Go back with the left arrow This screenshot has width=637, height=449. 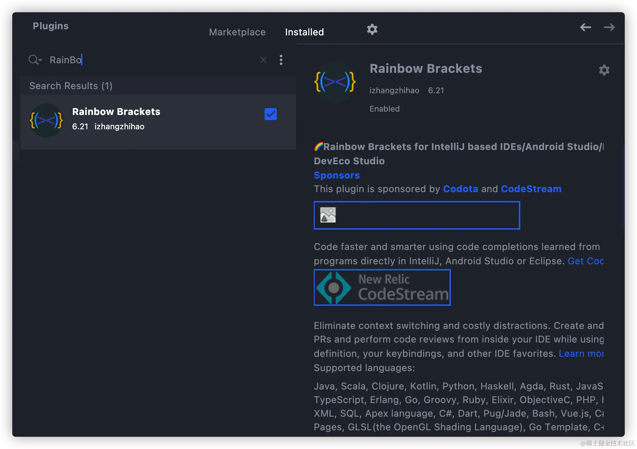click(585, 27)
